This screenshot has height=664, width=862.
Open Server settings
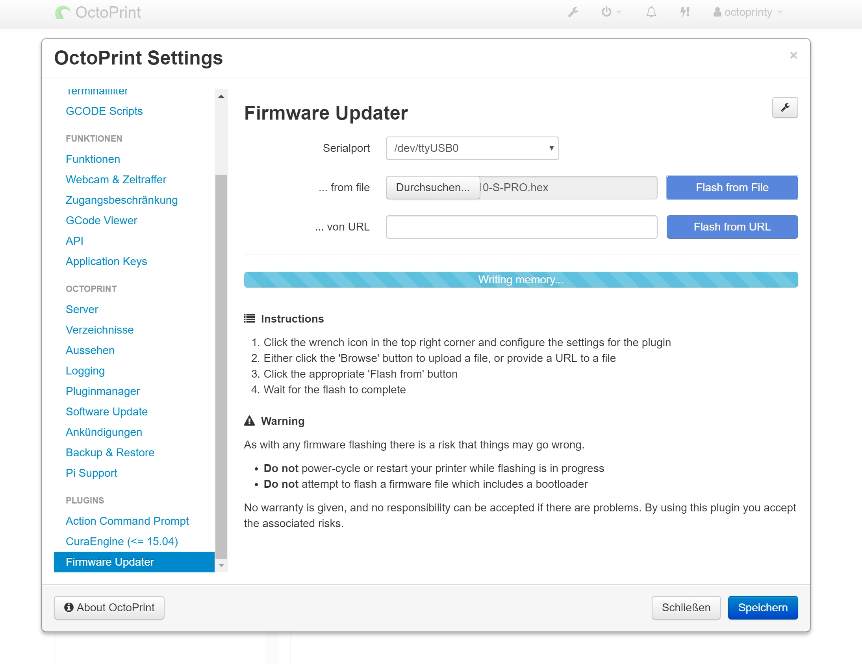click(x=82, y=310)
